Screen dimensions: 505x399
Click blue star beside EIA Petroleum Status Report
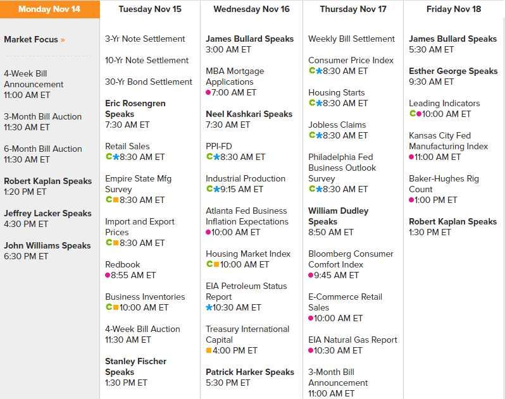(x=209, y=307)
